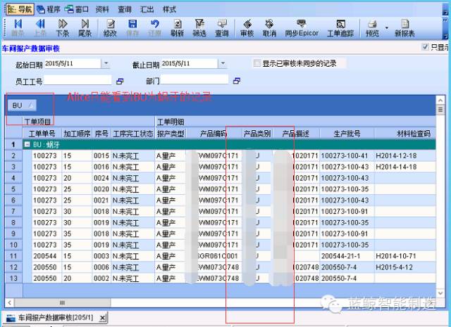
Task: Click the 新报表 (new report) icon
Action: click(x=404, y=24)
